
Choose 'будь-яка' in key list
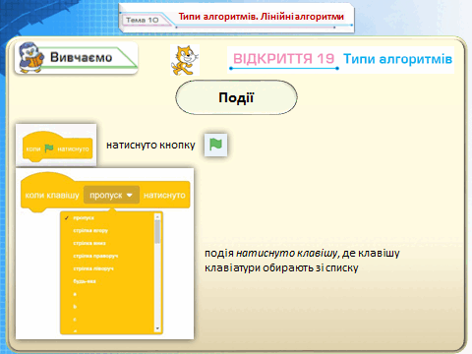click(x=85, y=281)
